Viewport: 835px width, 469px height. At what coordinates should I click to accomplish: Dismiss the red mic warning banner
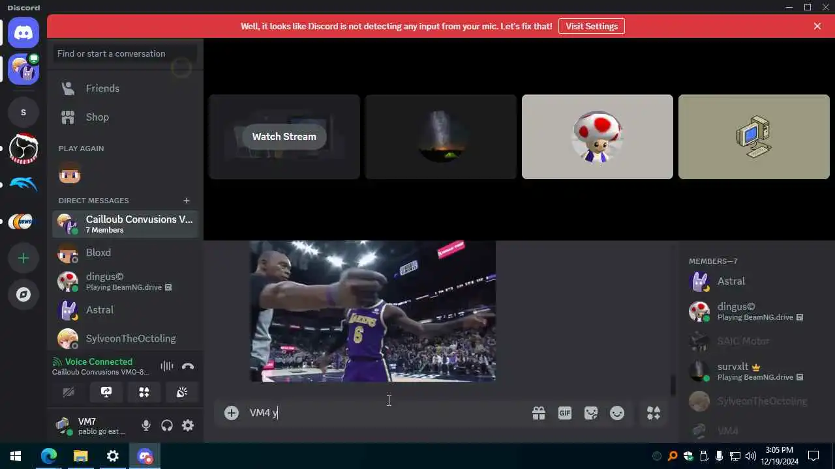pos(817,26)
